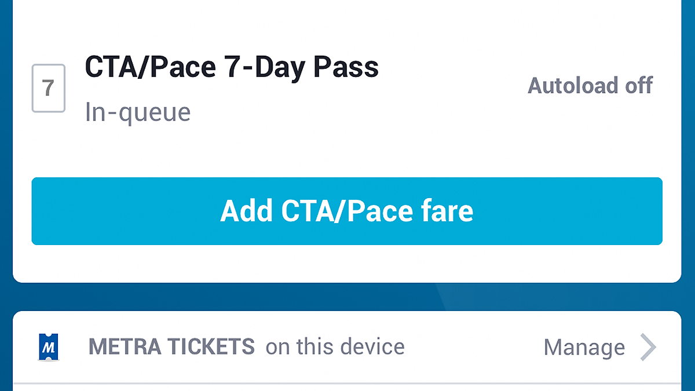Tap the Add CTA/Pace fare button
This screenshot has width=695, height=391.
pos(347,211)
